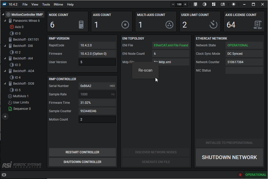Click the User Version input field

pyautogui.click(x=97, y=62)
